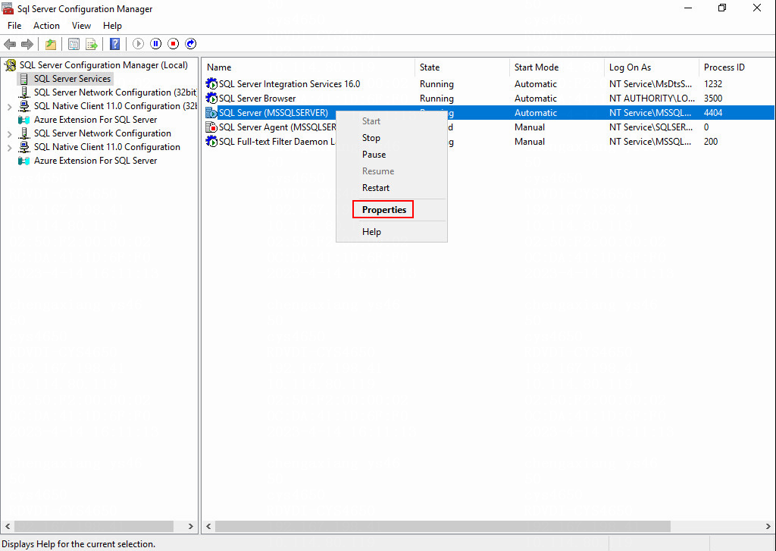Select Azure Extension For SQL Server under the 32bit Native Client
This screenshot has height=551, width=776.
coord(95,120)
